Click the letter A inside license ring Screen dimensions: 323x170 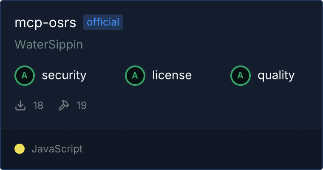[135, 76]
